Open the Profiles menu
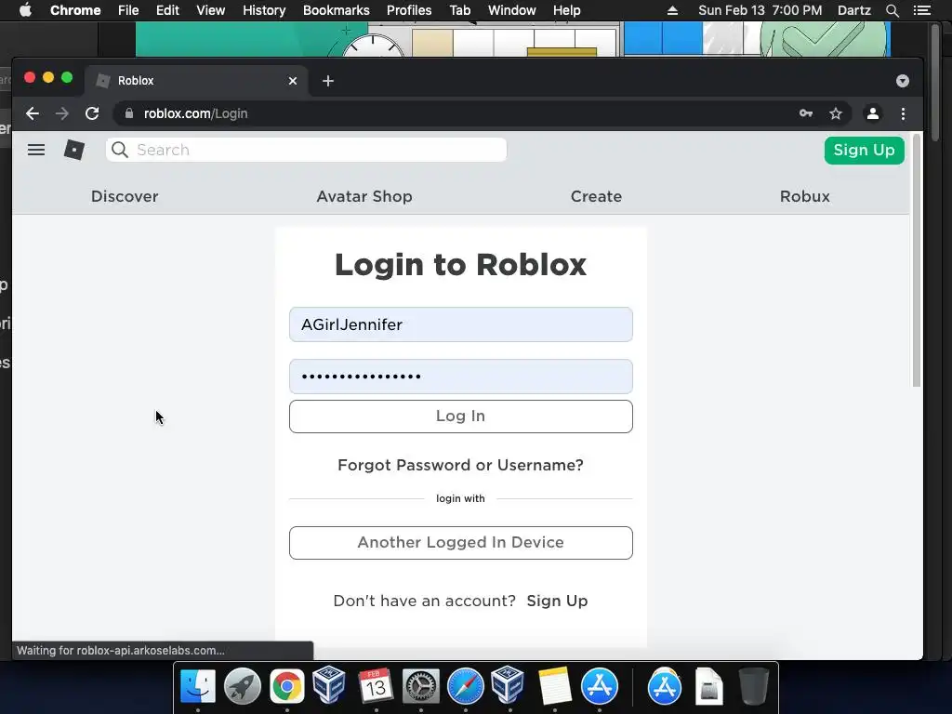The width and height of the screenshot is (952, 714). [409, 10]
